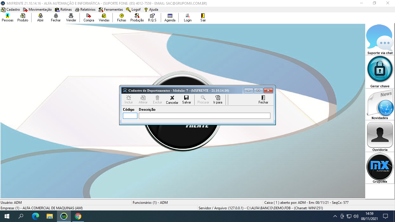Open the Cadastro menu
This screenshot has height=222, width=395.
tap(11, 10)
